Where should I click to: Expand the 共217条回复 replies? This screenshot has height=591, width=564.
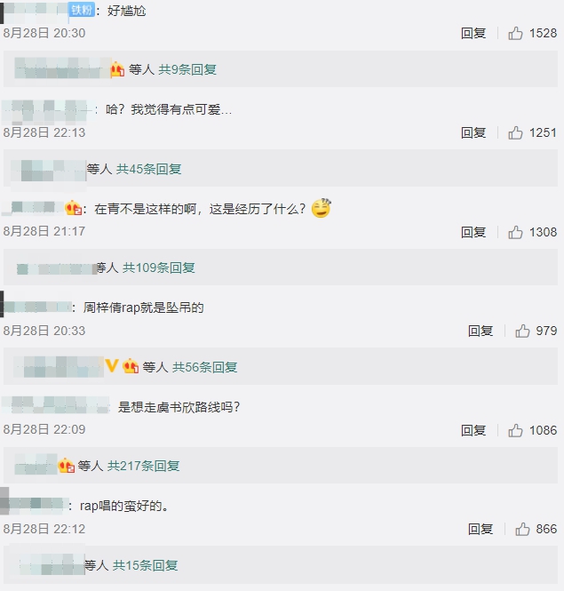[144, 466]
